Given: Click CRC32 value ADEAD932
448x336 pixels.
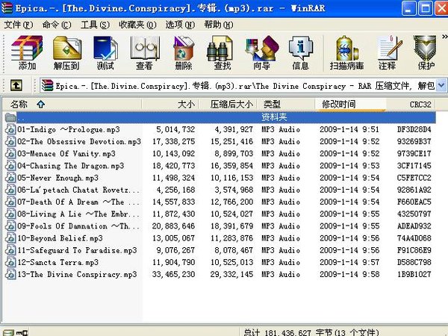Looking at the screenshot, I should tap(414, 226).
